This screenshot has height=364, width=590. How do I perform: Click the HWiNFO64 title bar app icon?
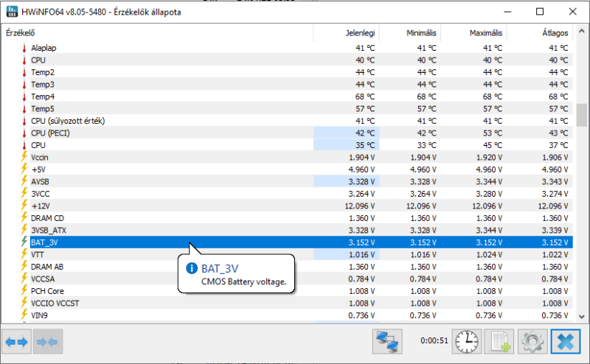pyautogui.click(x=12, y=12)
